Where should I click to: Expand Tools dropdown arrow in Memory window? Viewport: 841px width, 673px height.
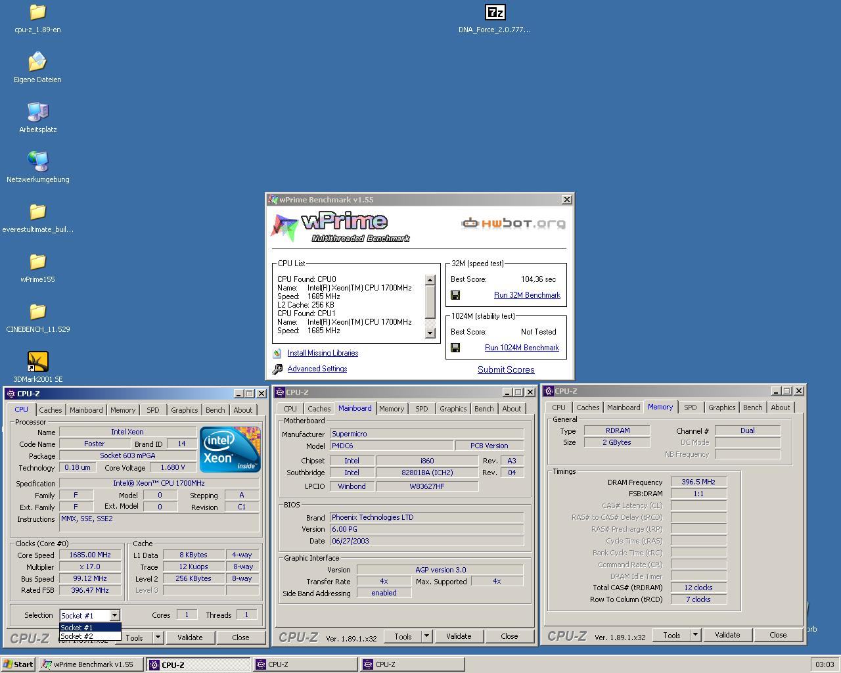point(694,635)
